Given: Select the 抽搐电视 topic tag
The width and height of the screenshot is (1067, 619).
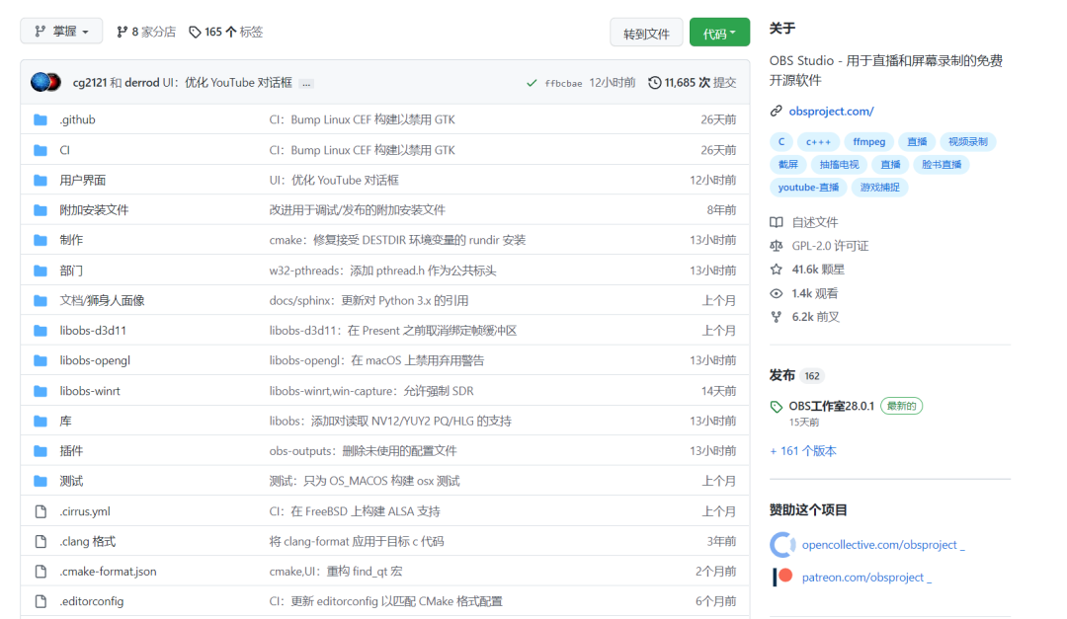Looking at the screenshot, I should 839,165.
